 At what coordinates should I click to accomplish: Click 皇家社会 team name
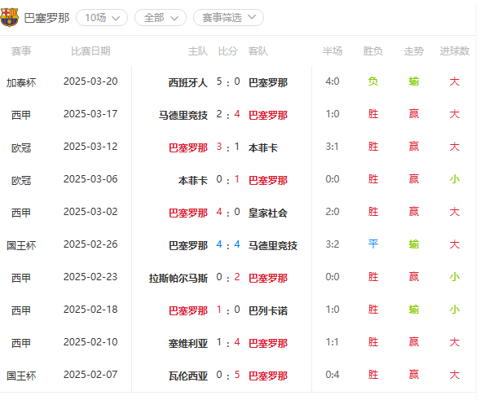pyautogui.click(x=268, y=213)
